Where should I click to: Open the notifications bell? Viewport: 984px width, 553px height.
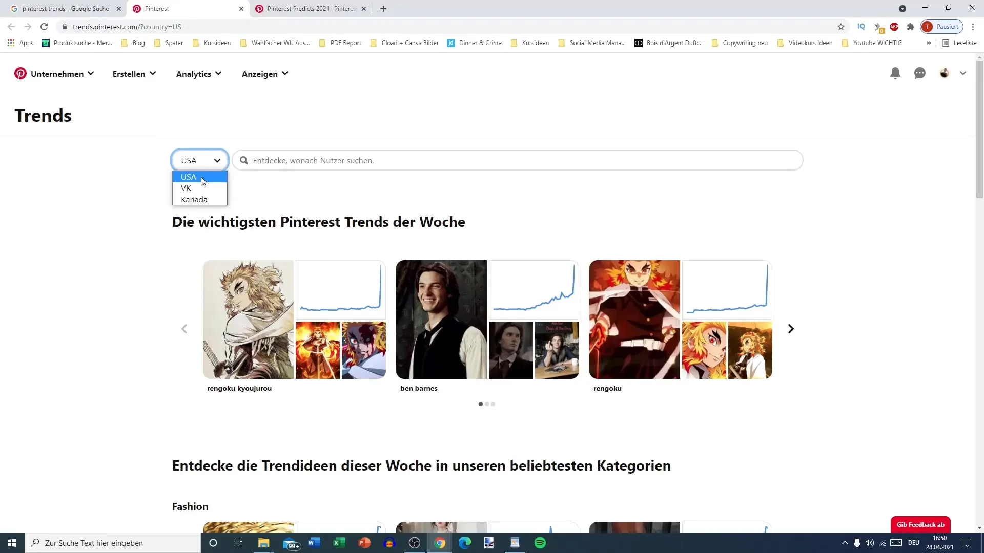pos(895,73)
